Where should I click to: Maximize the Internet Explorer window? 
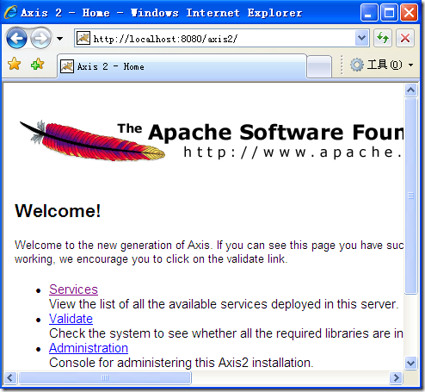[389, 13]
